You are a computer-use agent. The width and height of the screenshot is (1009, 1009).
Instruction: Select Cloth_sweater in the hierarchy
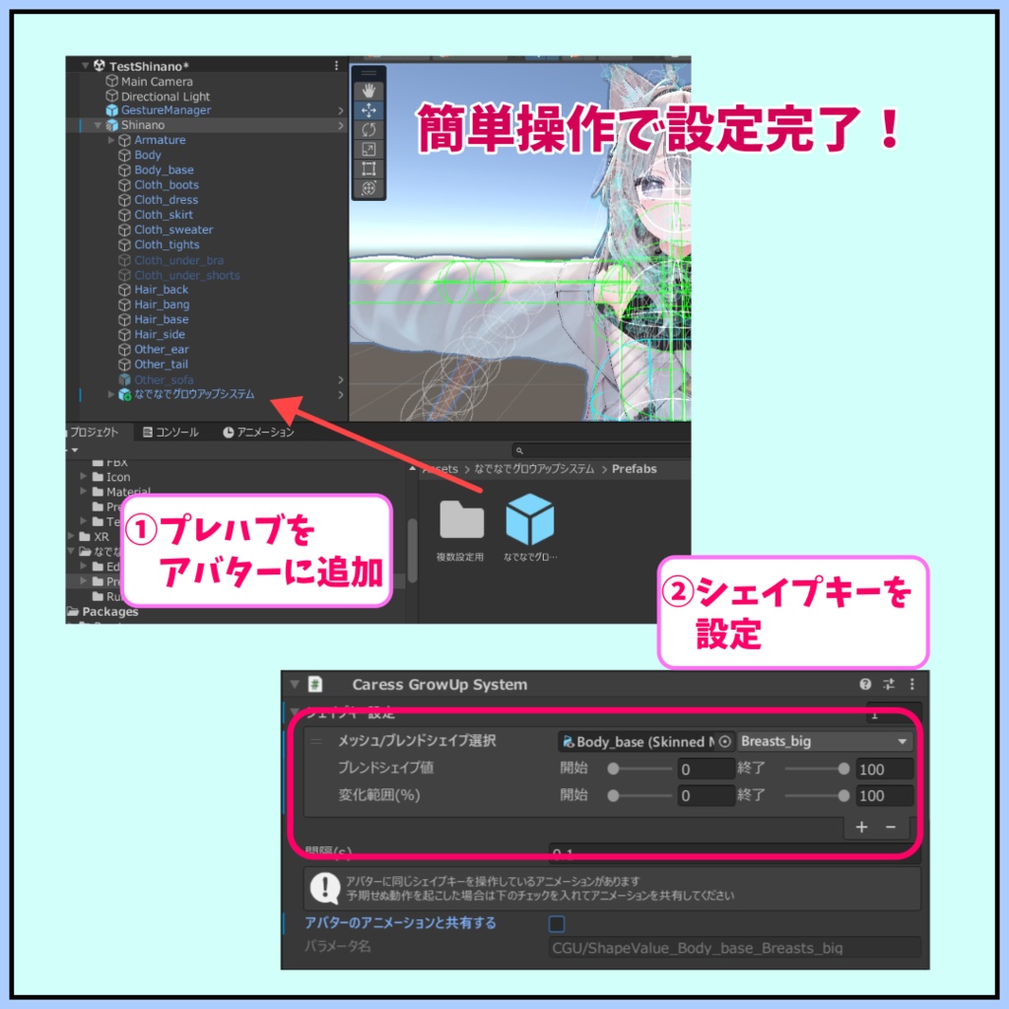tap(173, 229)
